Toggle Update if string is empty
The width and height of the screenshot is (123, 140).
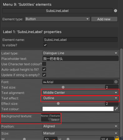pyautogui.click(x=44, y=75)
